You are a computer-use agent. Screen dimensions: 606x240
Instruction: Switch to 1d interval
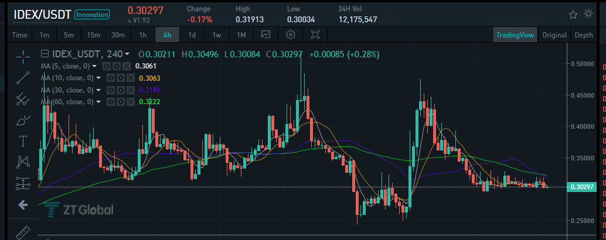point(192,35)
